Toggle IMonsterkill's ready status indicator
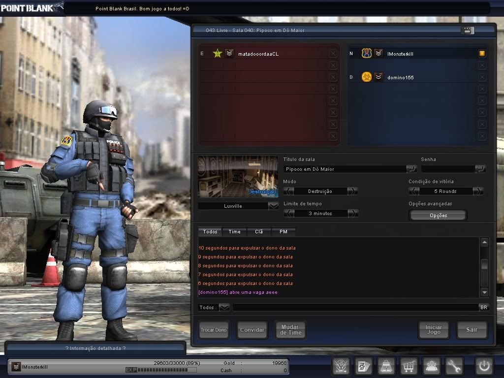Screen dimensions: 504x378 pos(481,53)
